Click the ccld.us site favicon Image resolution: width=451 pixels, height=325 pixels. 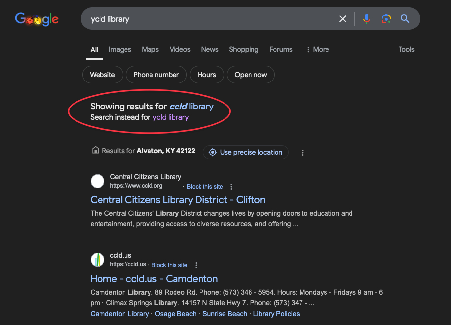pos(98,260)
